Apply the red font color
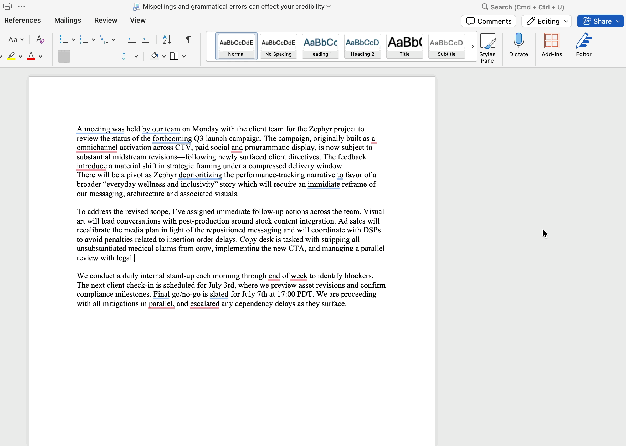The width and height of the screenshot is (626, 446). [x=31, y=56]
